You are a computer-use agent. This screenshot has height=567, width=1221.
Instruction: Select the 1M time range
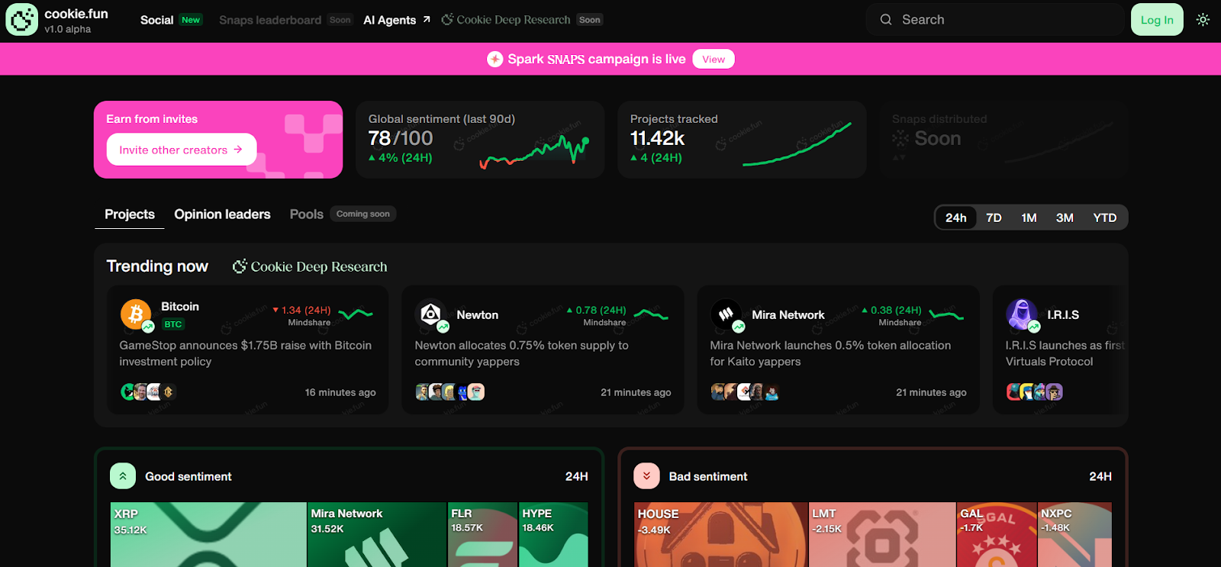[1029, 217]
